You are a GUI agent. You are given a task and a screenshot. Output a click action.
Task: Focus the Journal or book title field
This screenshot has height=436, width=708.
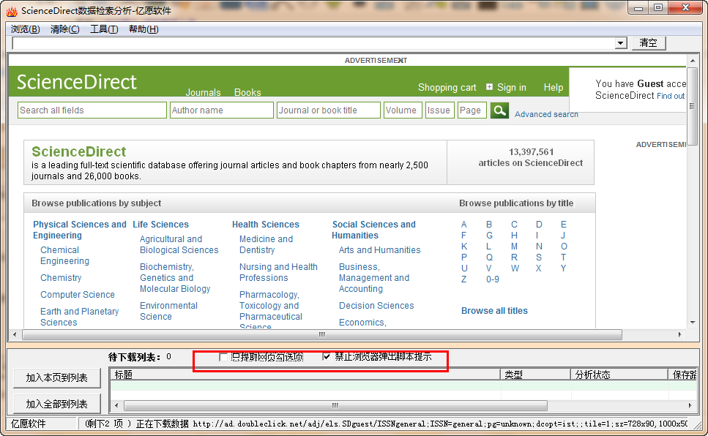328,110
